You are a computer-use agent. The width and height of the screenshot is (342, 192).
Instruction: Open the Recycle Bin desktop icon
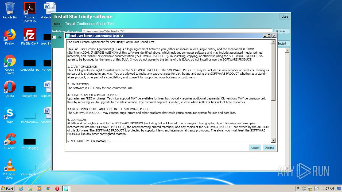(10, 11)
